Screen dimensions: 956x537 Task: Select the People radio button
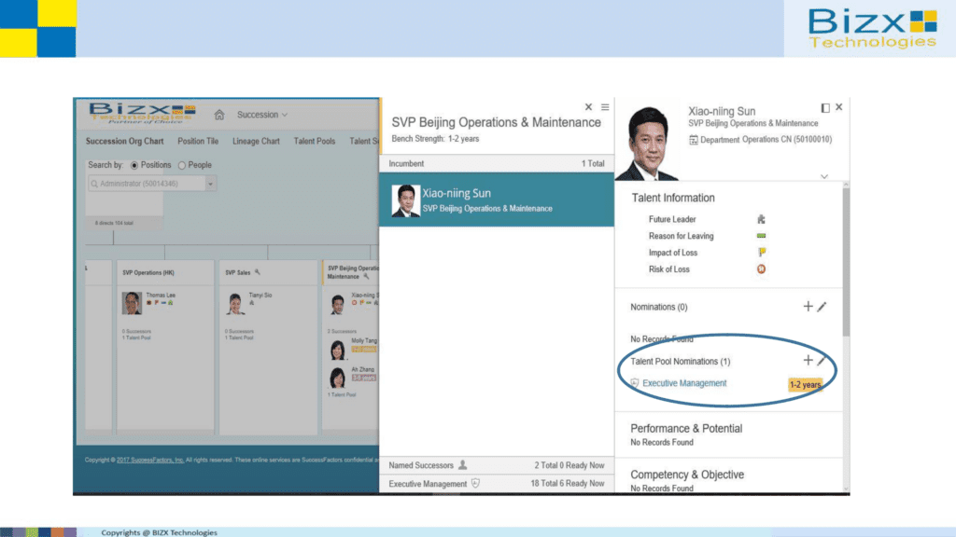coord(182,165)
